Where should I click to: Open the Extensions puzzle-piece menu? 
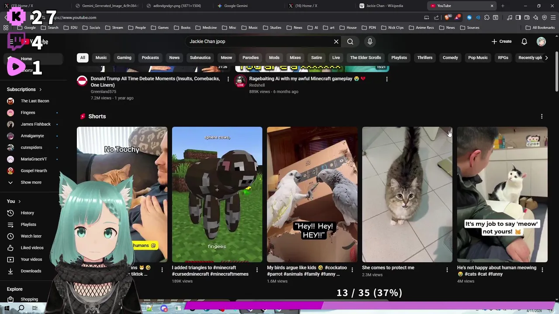487,17
